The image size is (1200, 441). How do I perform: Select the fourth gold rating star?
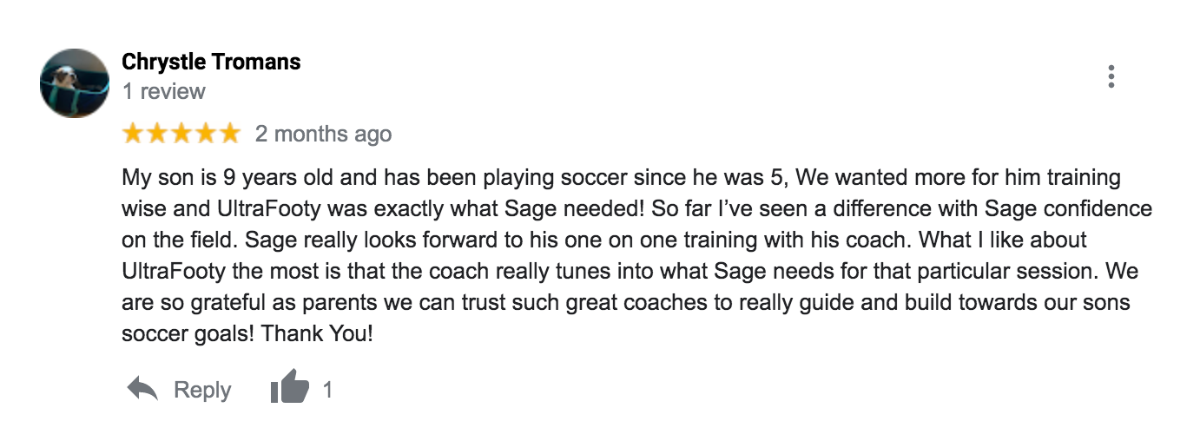[x=206, y=134]
